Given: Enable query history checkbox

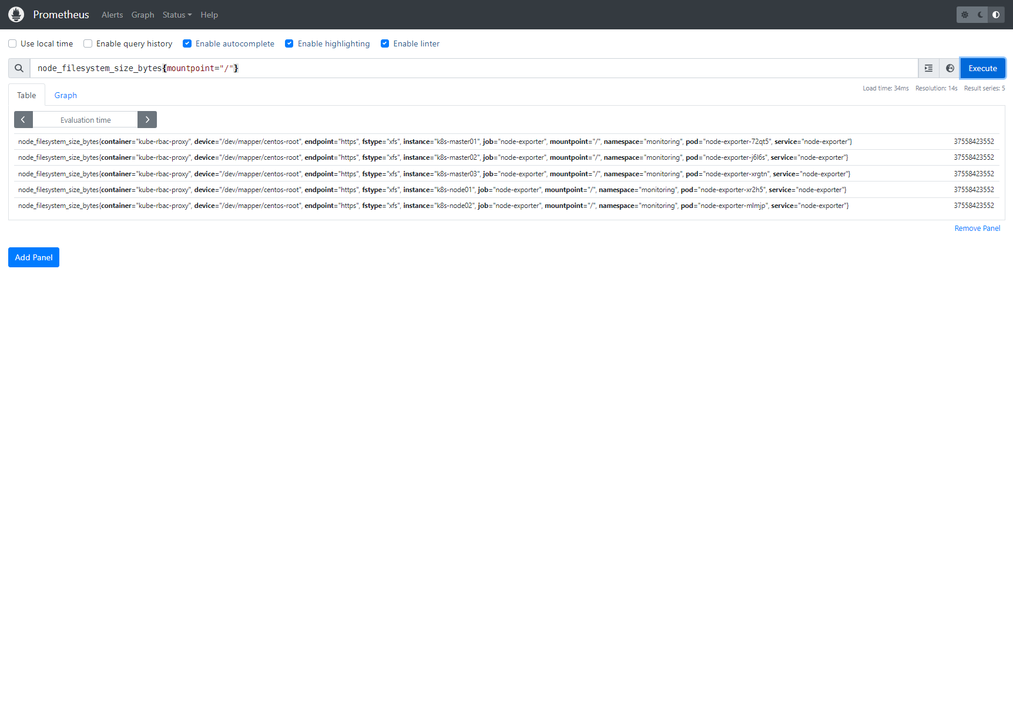Looking at the screenshot, I should pos(88,43).
